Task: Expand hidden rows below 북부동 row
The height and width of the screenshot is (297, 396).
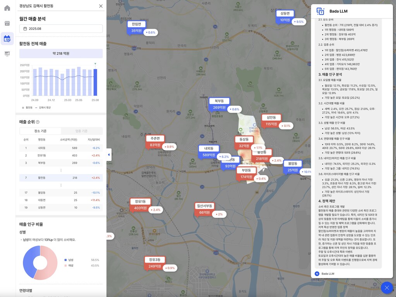Action: (x=61, y=170)
